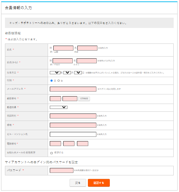Viewport: 179px width, 192px height.
Task: Focus the メールアドレス input field
Action: (73, 89)
